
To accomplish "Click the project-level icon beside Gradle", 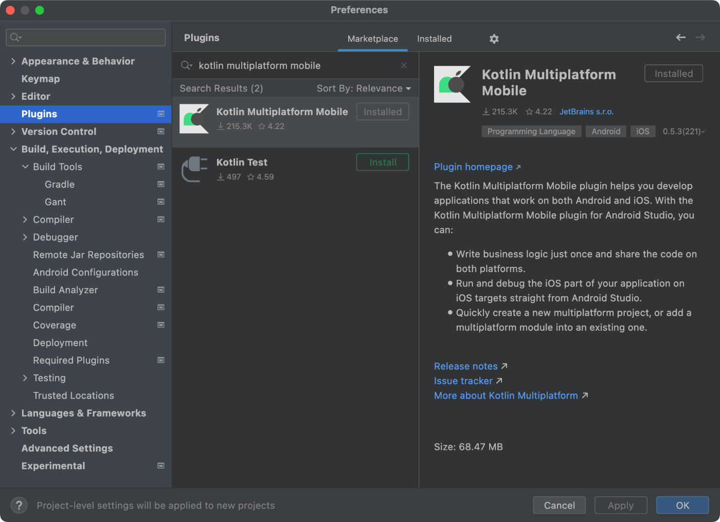I will point(161,184).
